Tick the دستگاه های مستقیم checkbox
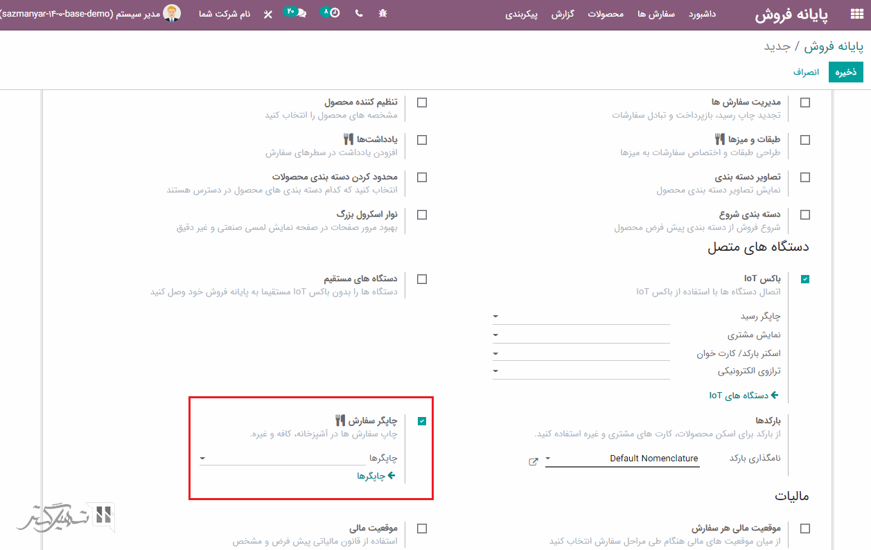The width and height of the screenshot is (871, 550). [x=422, y=279]
